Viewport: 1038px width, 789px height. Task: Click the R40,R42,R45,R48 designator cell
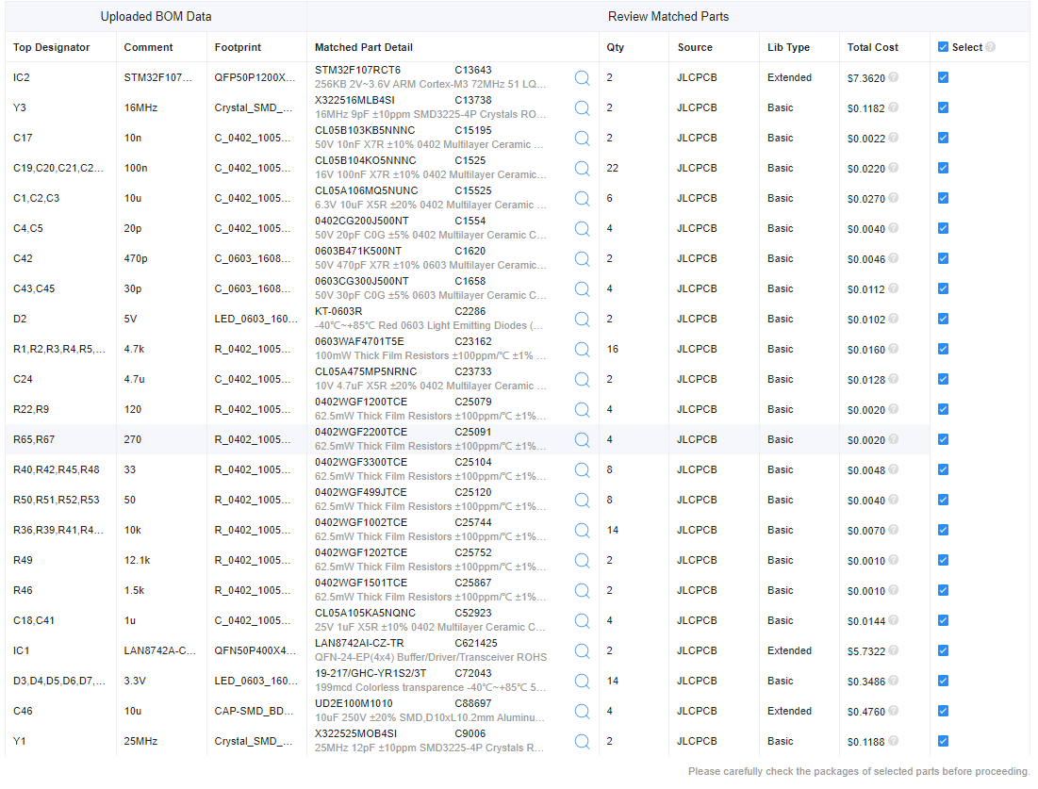pos(57,470)
